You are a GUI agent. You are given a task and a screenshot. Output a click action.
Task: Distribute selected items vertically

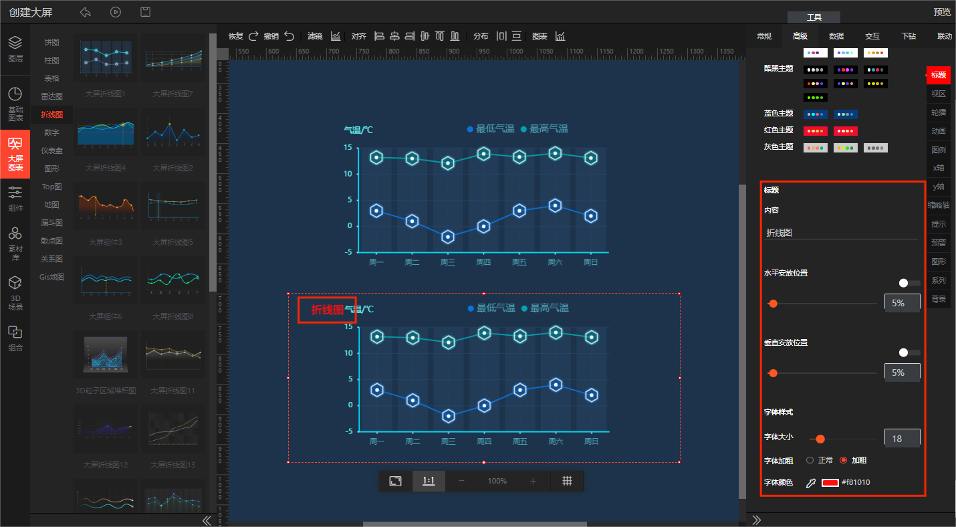[x=517, y=36]
